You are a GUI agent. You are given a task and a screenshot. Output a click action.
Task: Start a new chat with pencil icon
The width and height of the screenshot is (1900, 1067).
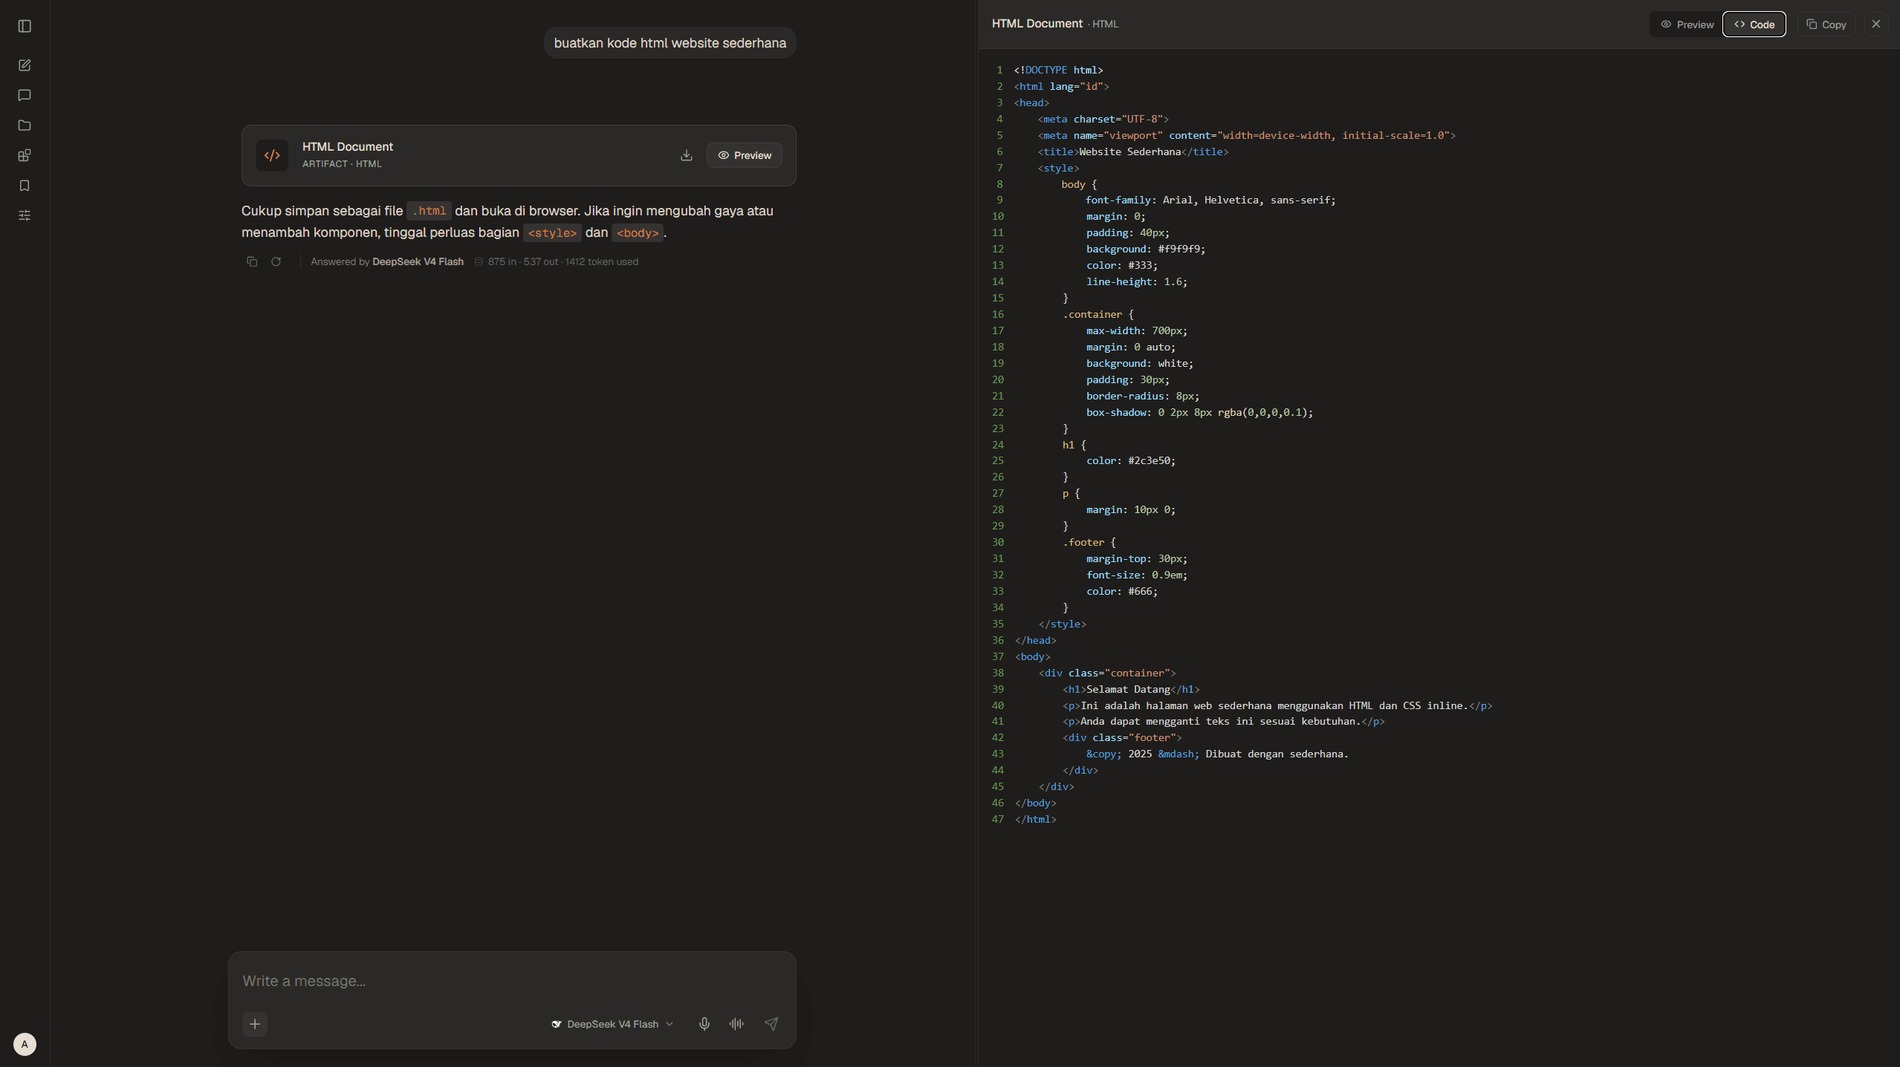click(25, 65)
